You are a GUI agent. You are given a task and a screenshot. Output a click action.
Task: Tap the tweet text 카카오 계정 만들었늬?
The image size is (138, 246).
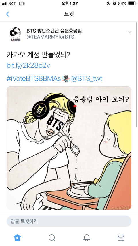click(x=38, y=55)
